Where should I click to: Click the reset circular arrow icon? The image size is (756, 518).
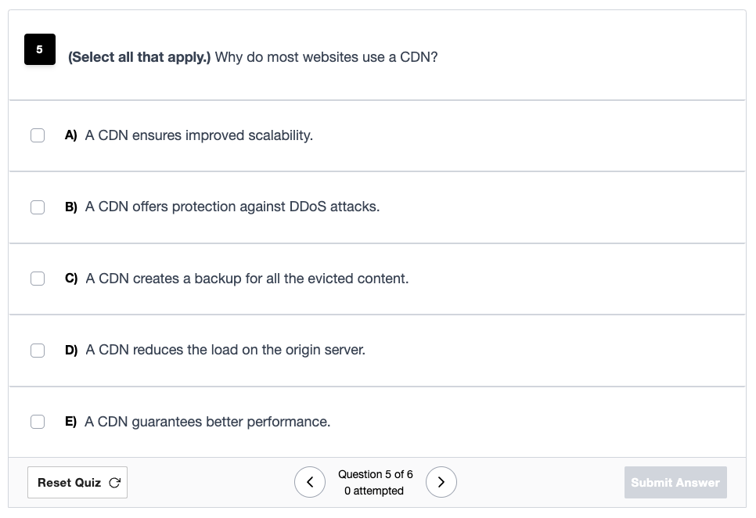pos(114,482)
